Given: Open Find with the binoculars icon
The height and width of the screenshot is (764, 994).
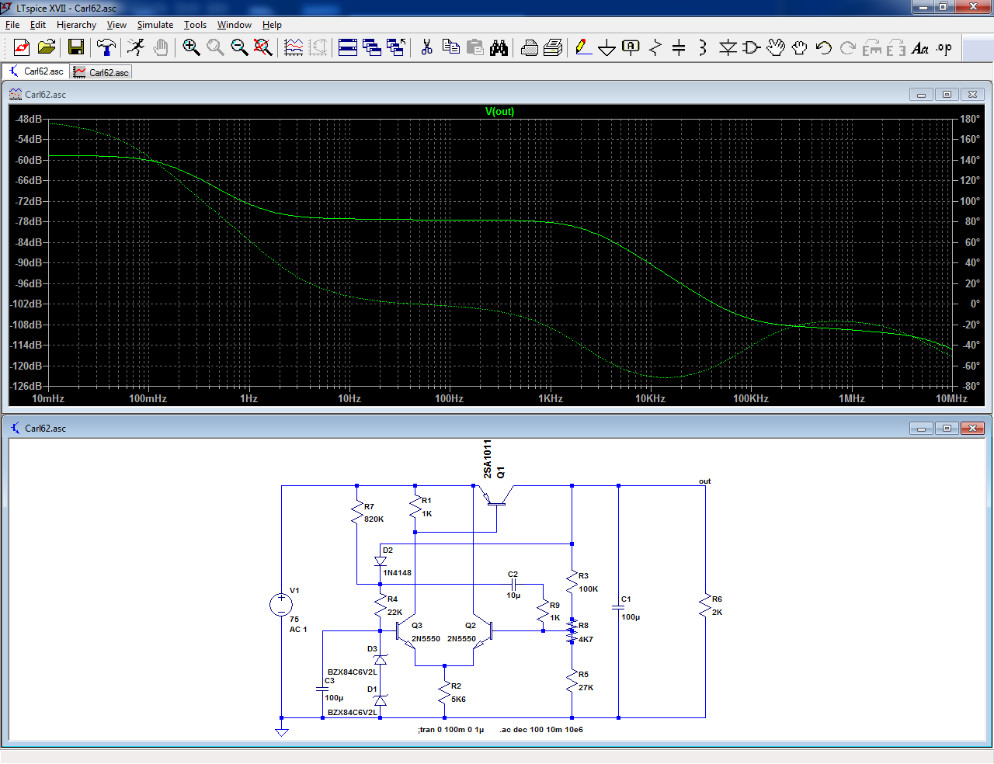Looking at the screenshot, I should [499, 48].
